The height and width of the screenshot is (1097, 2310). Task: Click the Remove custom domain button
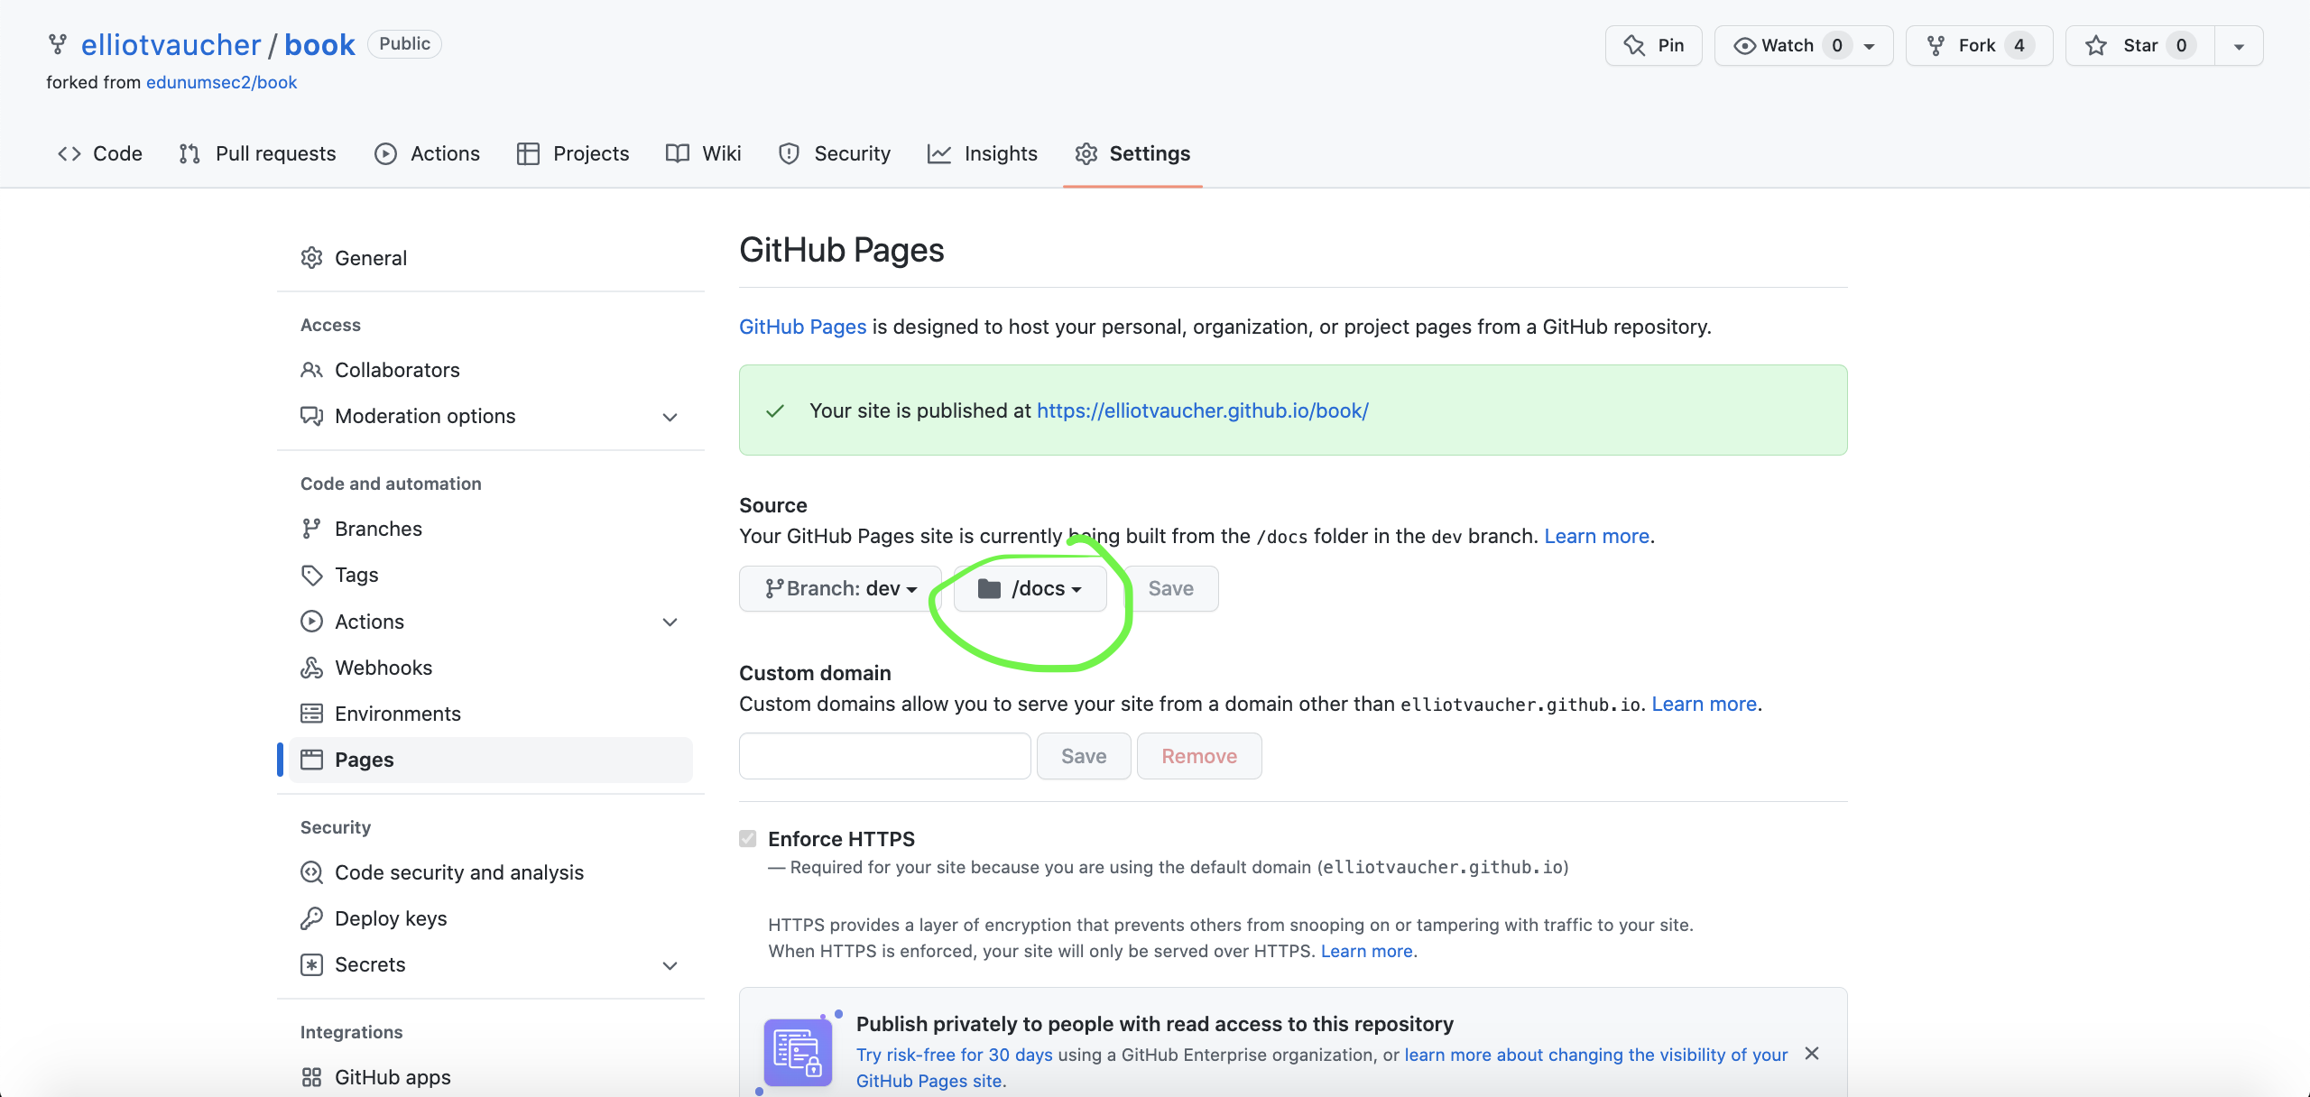pyautogui.click(x=1199, y=756)
